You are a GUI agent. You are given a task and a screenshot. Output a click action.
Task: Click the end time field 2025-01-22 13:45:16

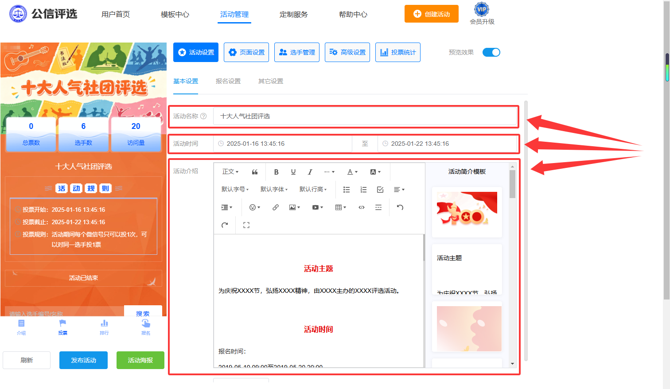447,144
